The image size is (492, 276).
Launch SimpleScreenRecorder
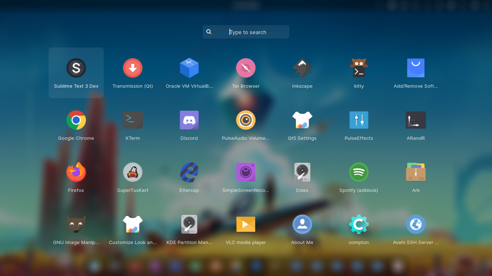pyautogui.click(x=246, y=172)
